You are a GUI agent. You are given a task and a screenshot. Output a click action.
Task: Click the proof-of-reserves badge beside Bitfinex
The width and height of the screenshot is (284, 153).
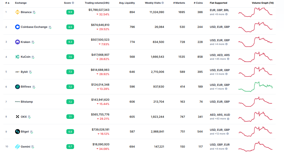[x=34, y=87]
